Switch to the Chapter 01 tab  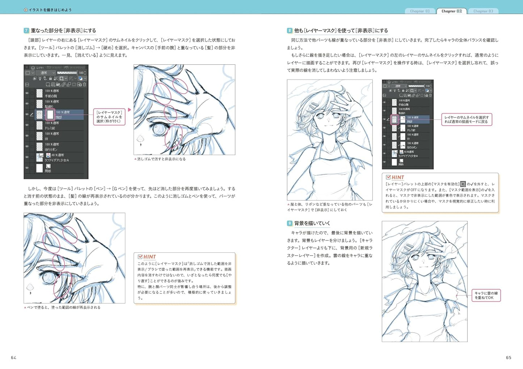coord(420,11)
